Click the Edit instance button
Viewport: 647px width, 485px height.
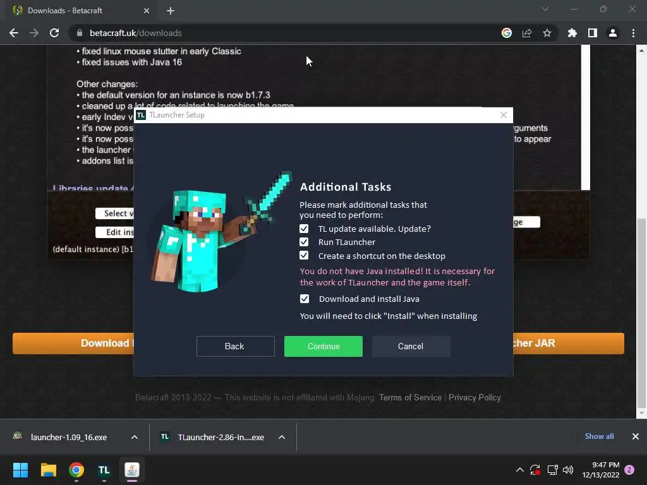(x=115, y=232)
